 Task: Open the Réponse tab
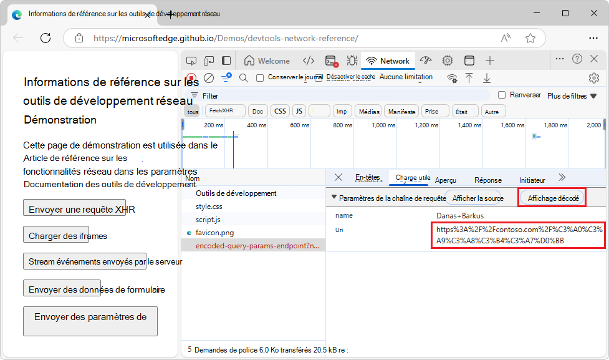click(x=488, y=180)
